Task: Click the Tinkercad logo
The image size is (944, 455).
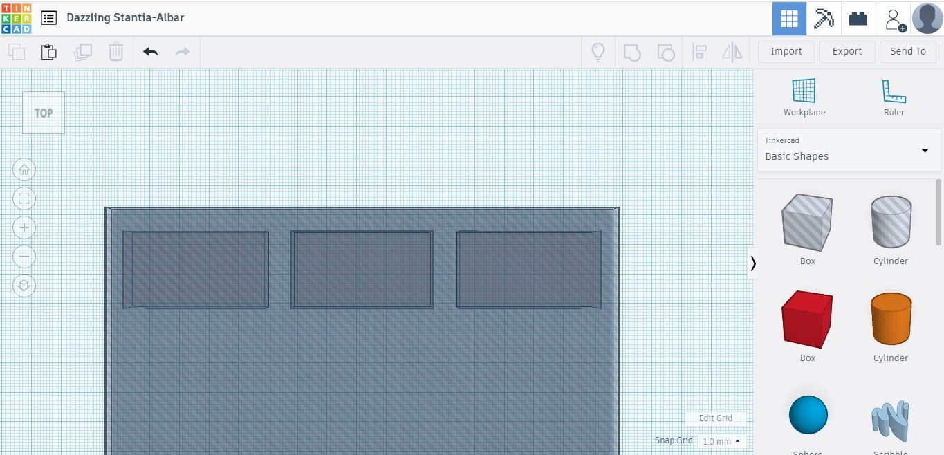Action: tap(16, 18)
